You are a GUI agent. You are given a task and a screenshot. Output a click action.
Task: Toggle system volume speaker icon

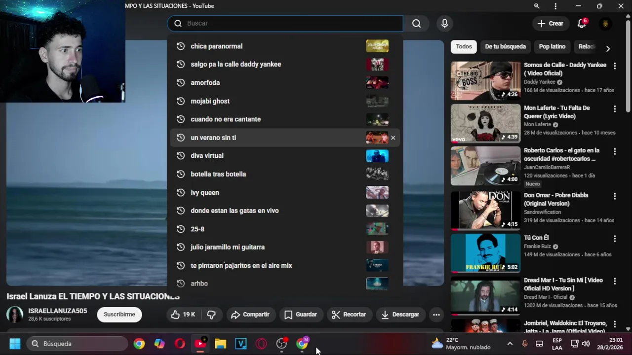(586, 344)
